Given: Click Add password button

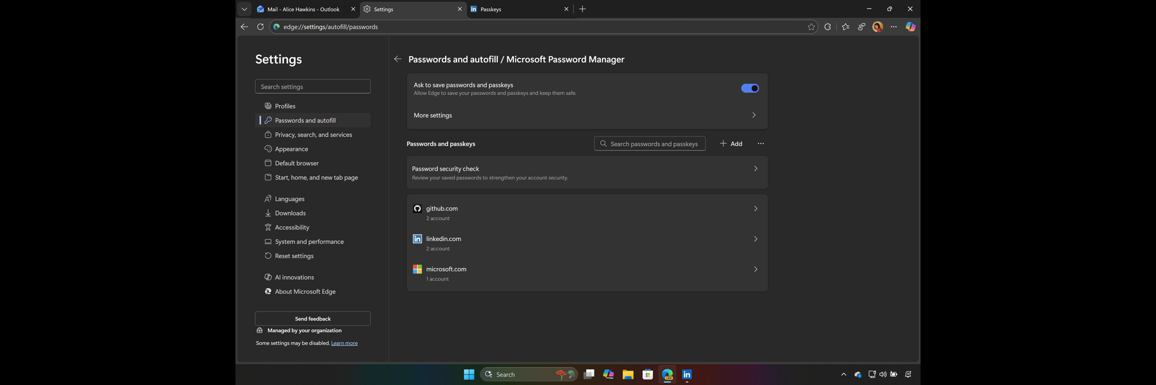Looking at the screenshot, I should [x=731, y=144].
